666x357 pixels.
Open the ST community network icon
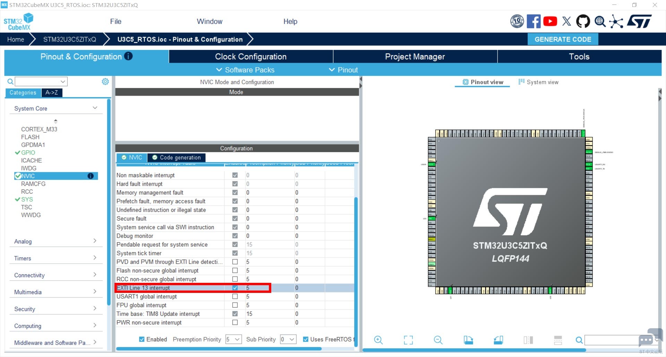click(616, 21)
